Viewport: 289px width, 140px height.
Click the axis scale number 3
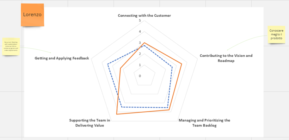pyautogui.click(x=140, y=43)
